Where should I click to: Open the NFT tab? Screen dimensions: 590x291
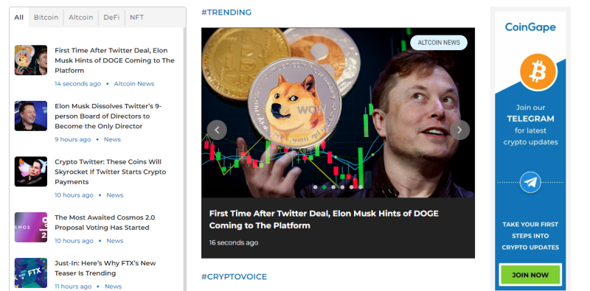(136, 17)
